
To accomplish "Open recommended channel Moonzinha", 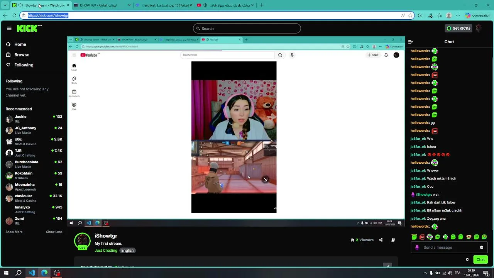I will pos(34,187).
